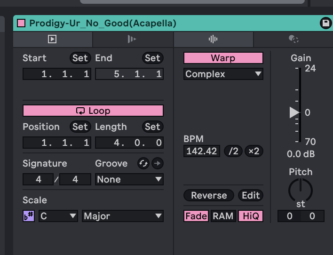Image resolution: width=333 pixels, height=255 pixels.
Task: Click the Reverse button
Action: point(209,195)
